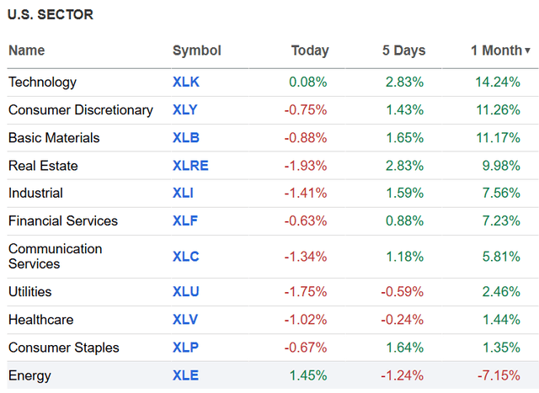Open the XLE symbol link
This screenshot has width=539, height=393.
[185, 375]
